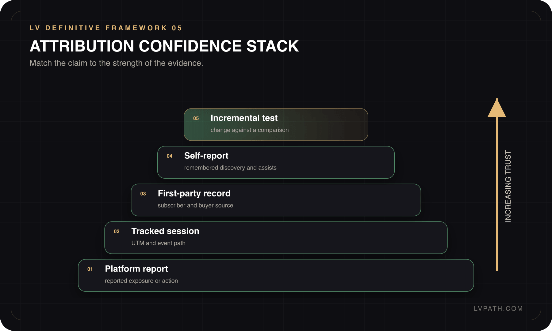552x331 pixels.
Task: Click the 04 number badge
Action: pos(170,156)
